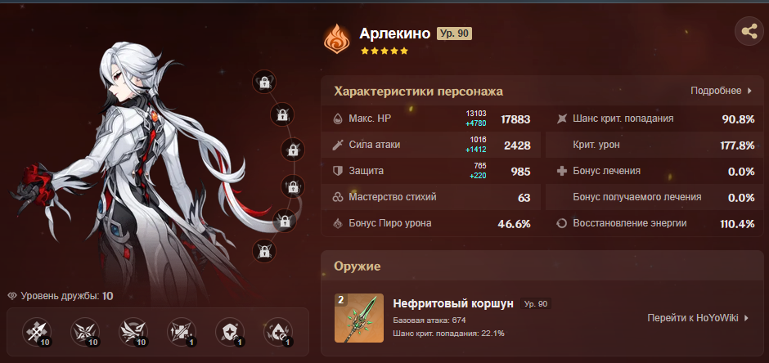Select the topmost locked constellation node
Image resolution: width=769 pixels, height=363 pixels.
[x=264, y=82]
